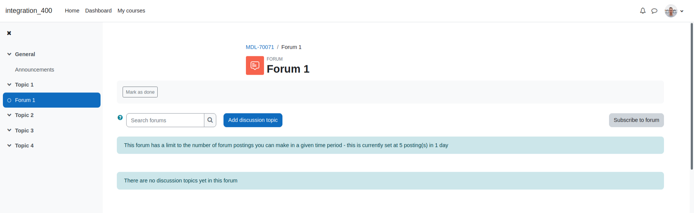Open the user avatar menu
Screen dimensions: 694x213
[x=671, y=11]
